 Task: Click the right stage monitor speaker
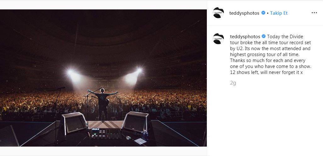[136, 122]
